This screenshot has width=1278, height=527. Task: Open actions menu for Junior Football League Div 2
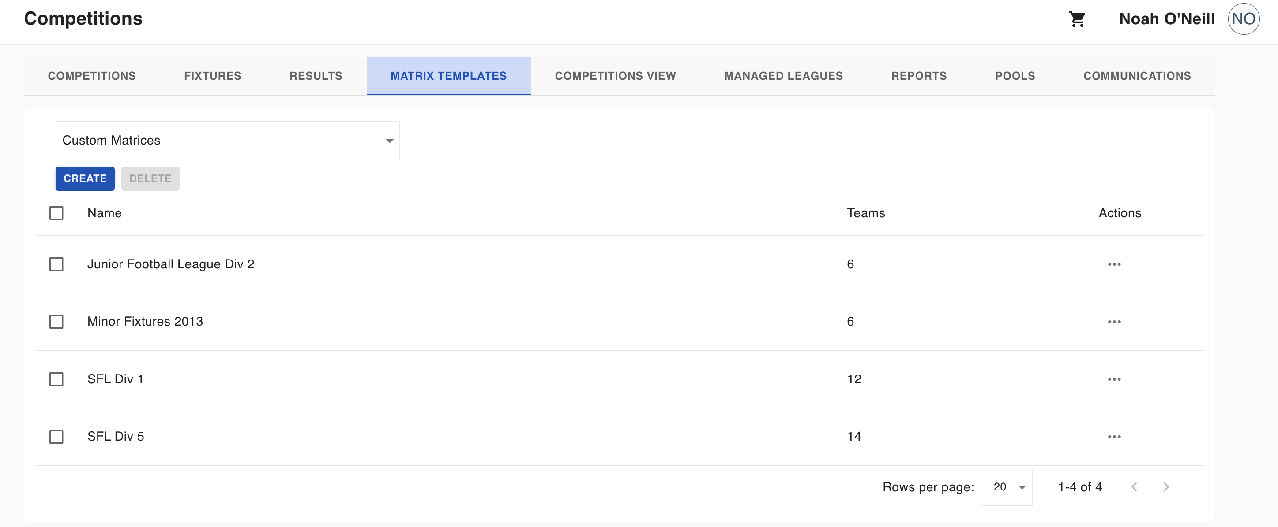1114,264
